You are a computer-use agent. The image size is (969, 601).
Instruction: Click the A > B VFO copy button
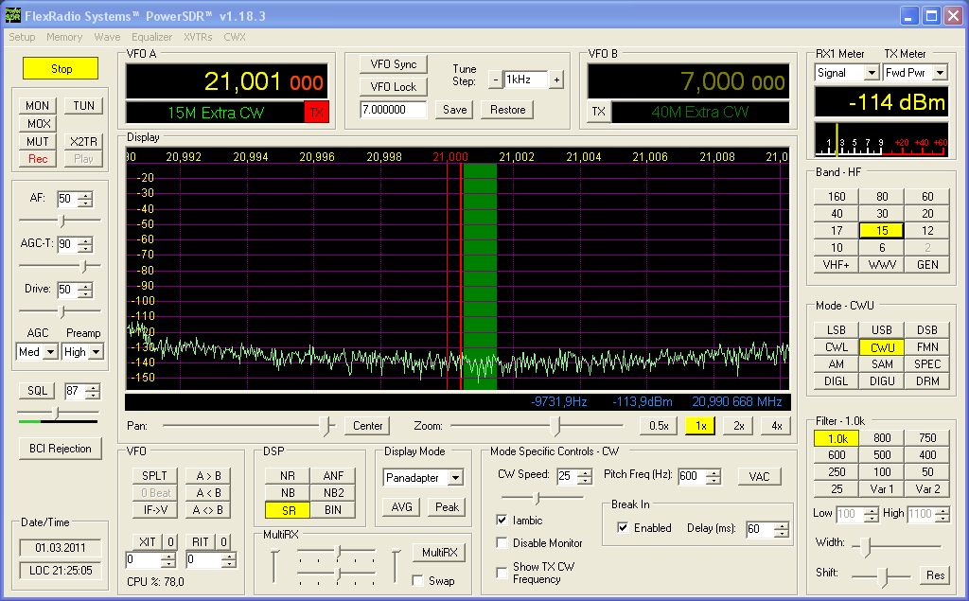click(208, 475)
